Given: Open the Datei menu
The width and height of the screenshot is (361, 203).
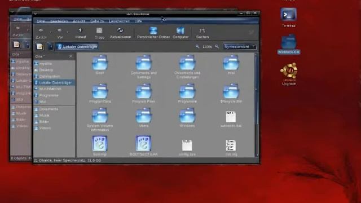Looking at the screenshot, I should [x=41, y=21].
